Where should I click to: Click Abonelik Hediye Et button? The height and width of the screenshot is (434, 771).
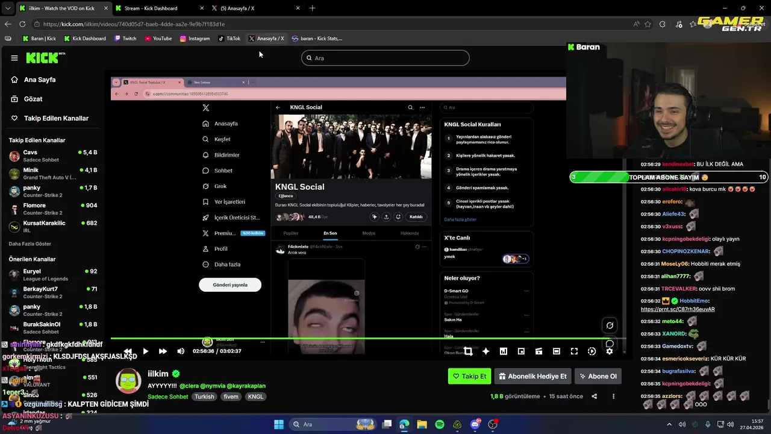(x=532, y=376)
